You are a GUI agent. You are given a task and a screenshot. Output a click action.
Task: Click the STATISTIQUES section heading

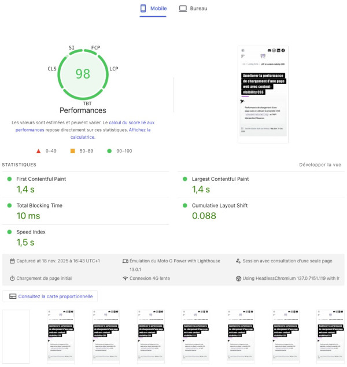pyautogui.click(x=19, y=165)
